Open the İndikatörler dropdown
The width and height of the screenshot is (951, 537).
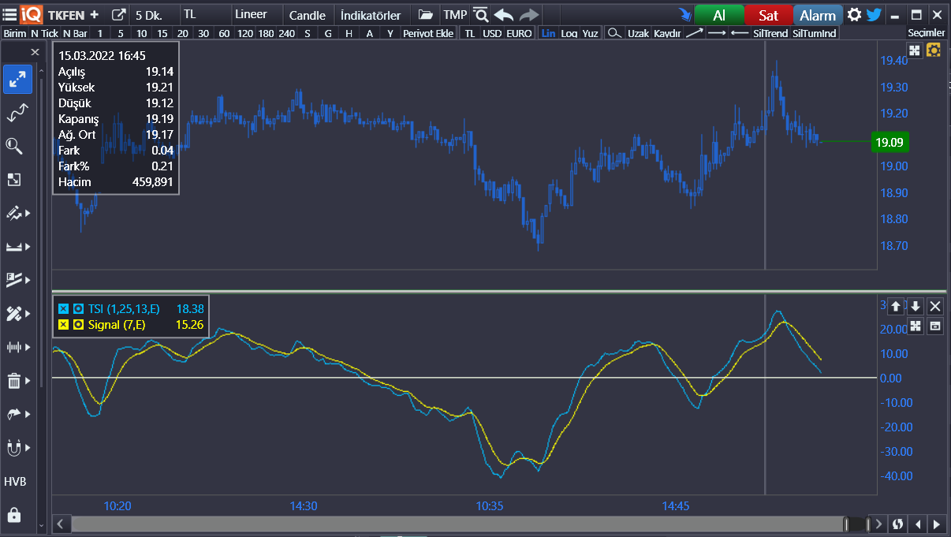tap(372, 15)
